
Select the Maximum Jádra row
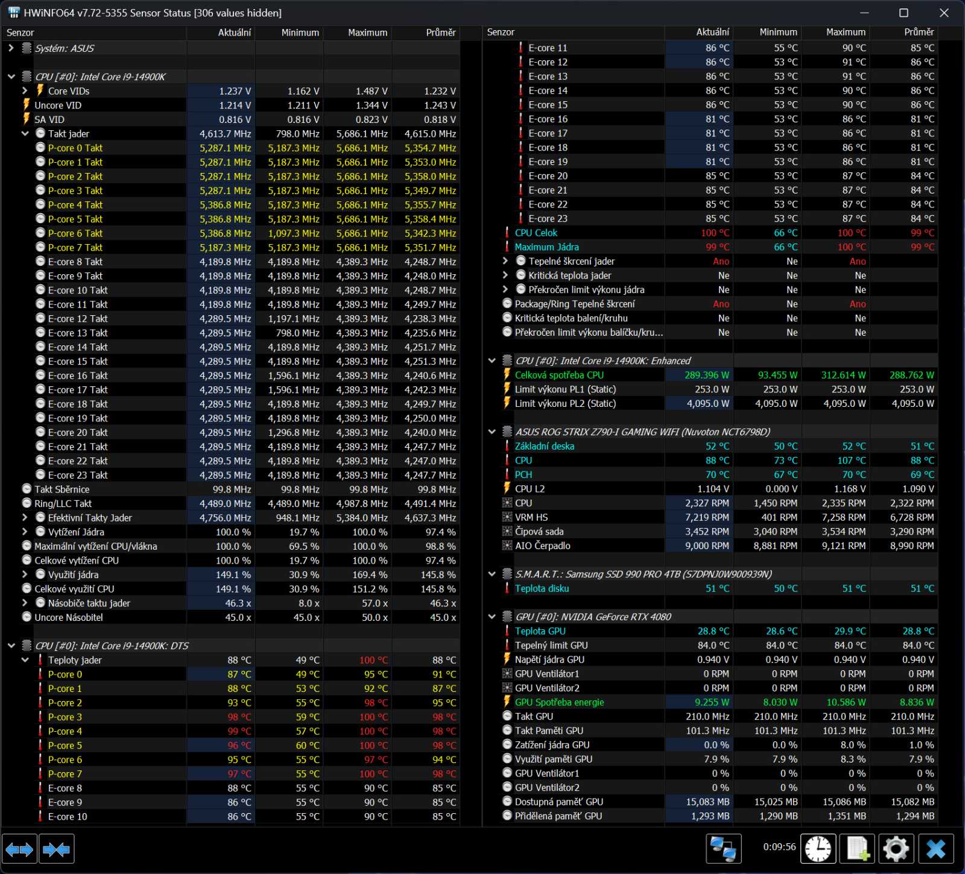[710, 247]
